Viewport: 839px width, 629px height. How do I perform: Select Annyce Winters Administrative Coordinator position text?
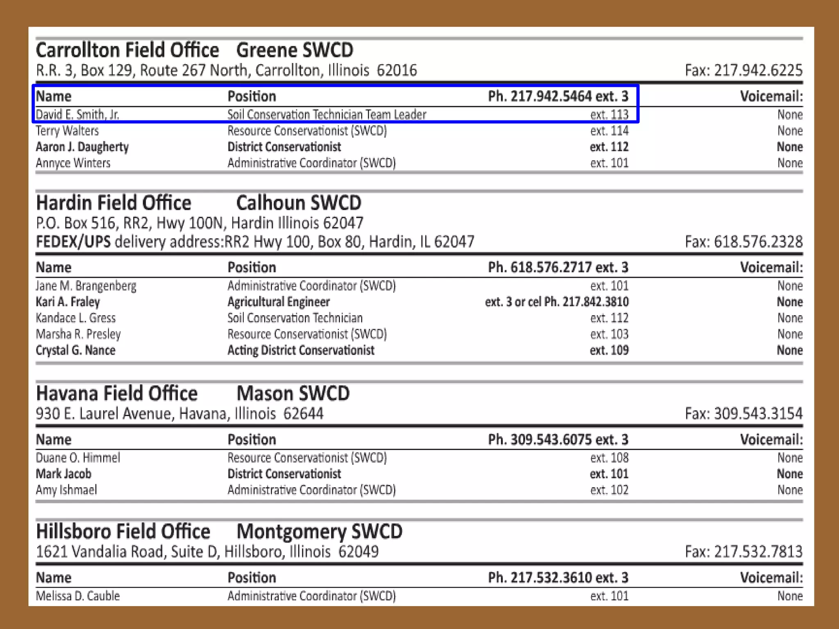point(311,163)
